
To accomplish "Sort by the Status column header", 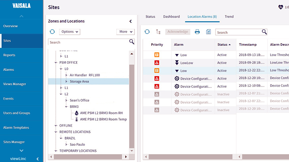I will point(224,45).
